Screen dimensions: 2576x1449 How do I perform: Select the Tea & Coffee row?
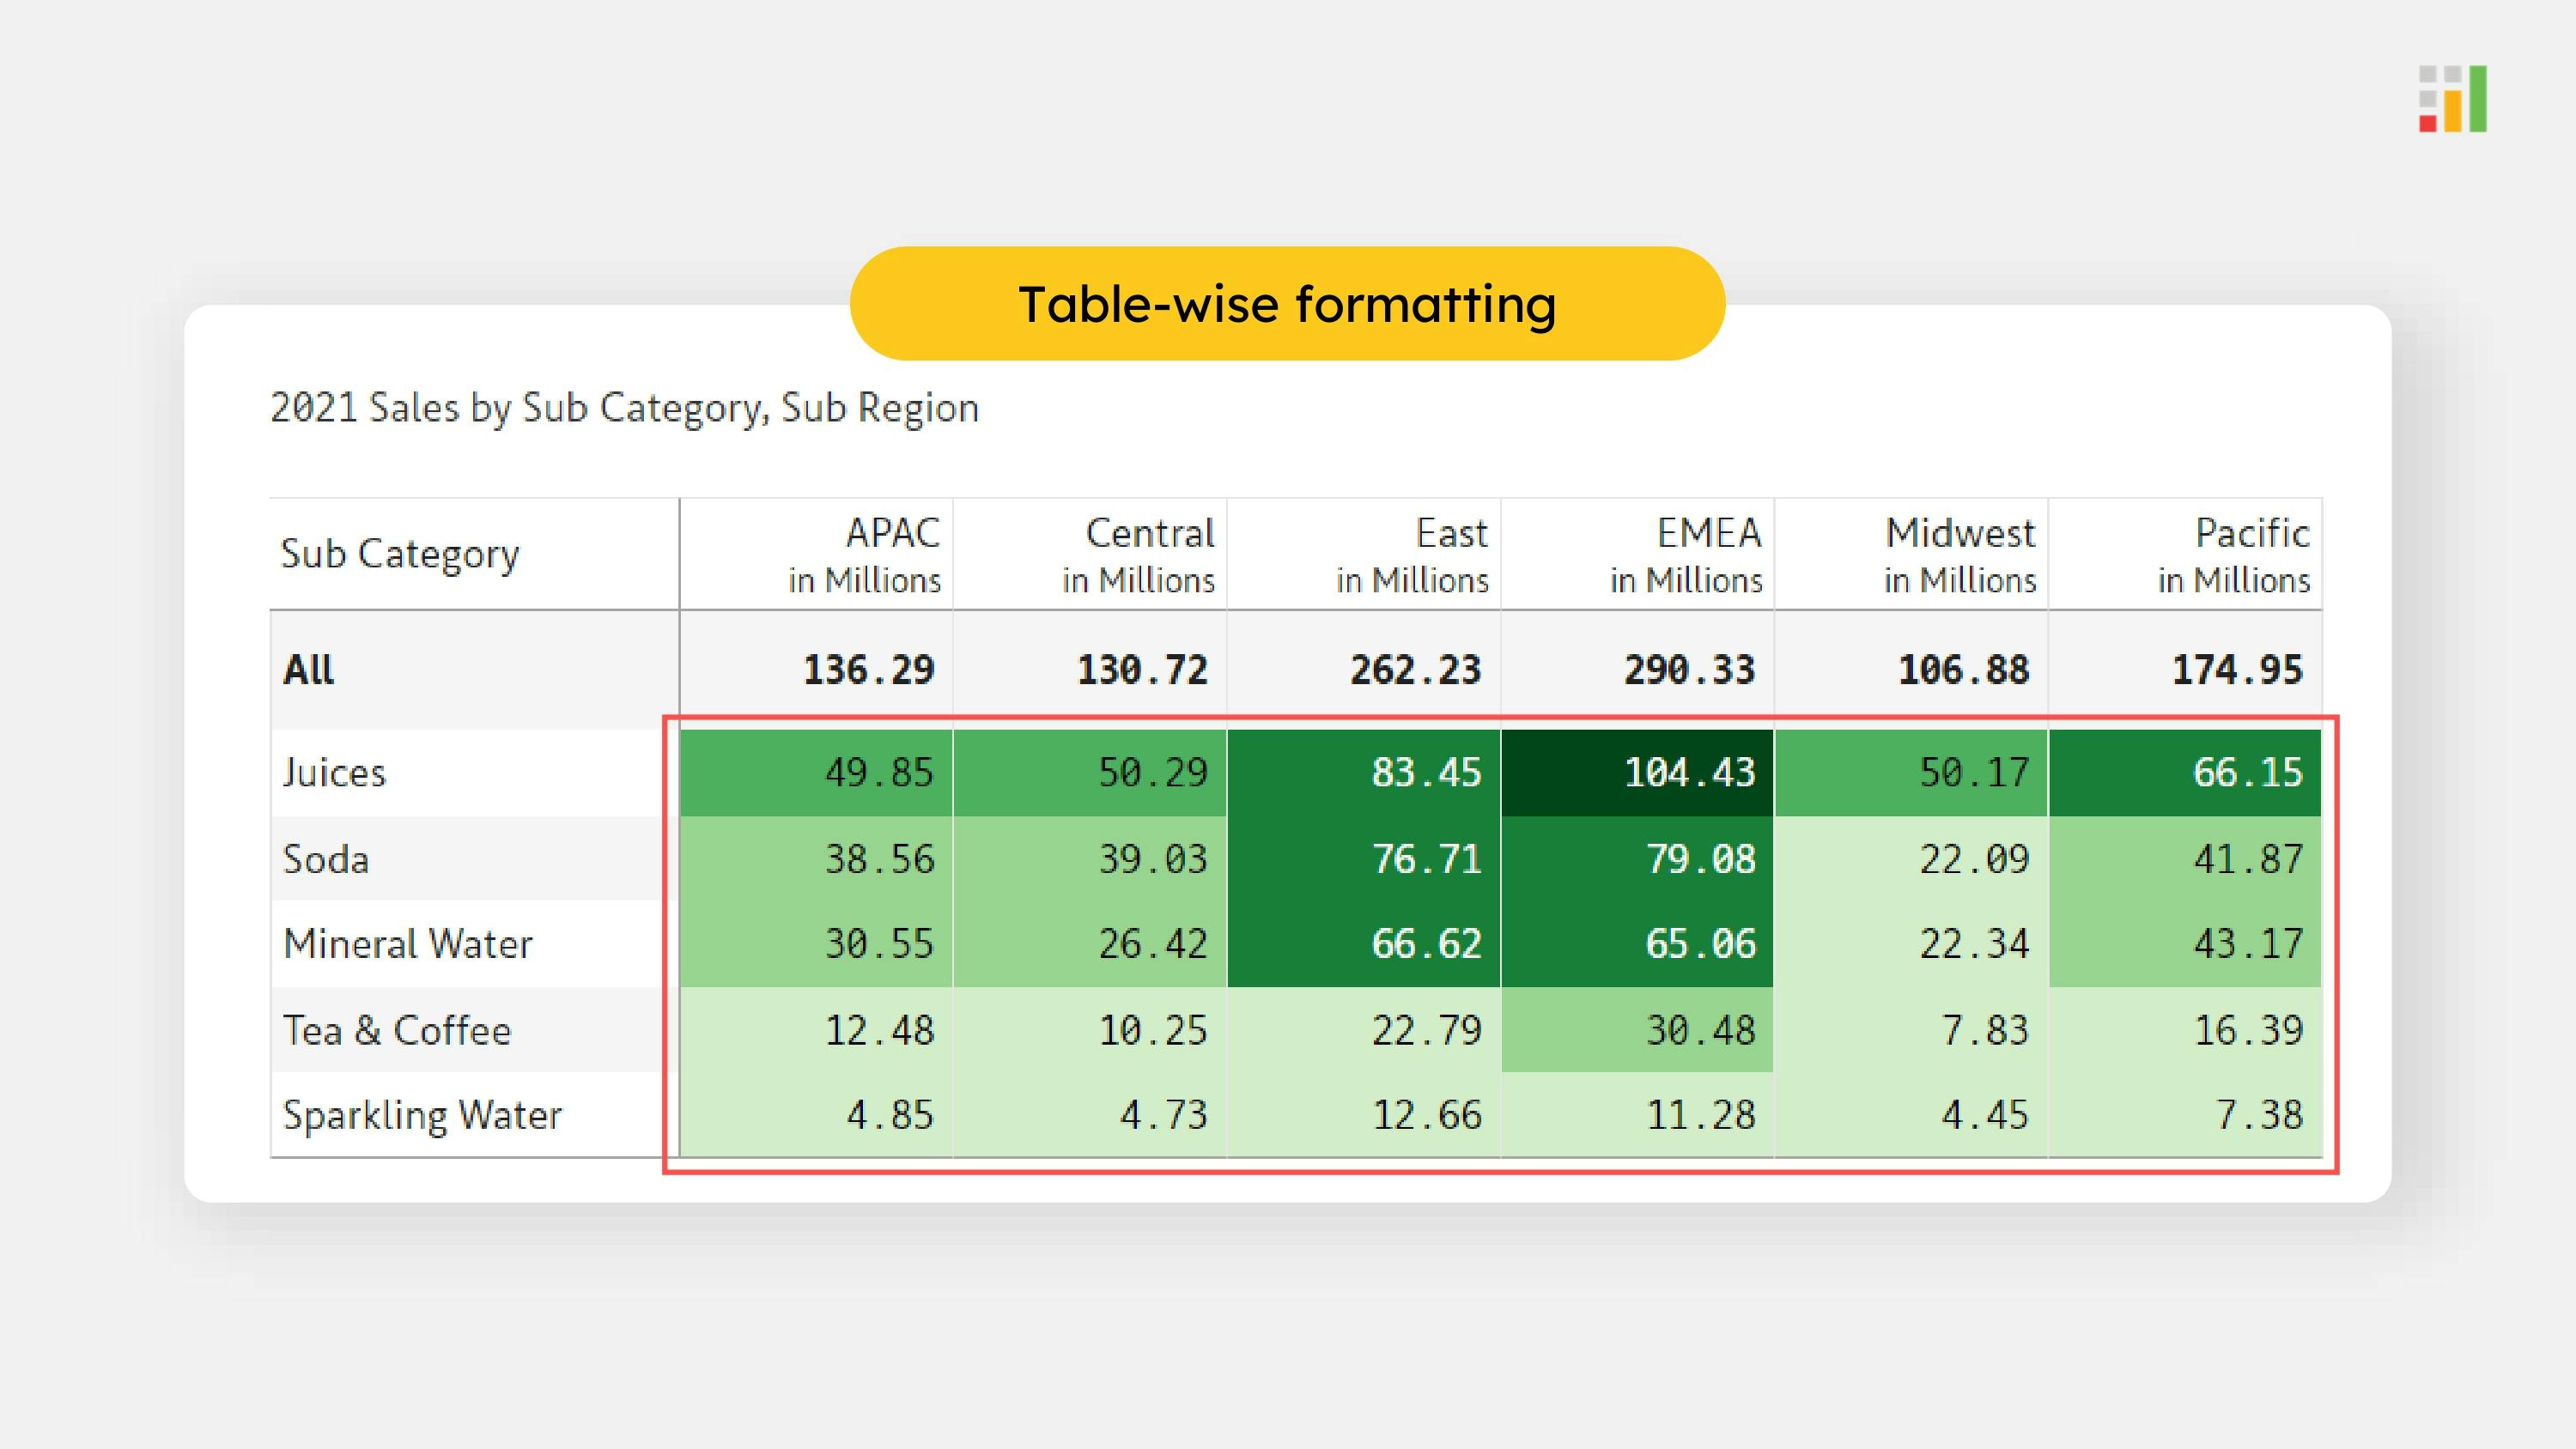tap(397, 1031)
